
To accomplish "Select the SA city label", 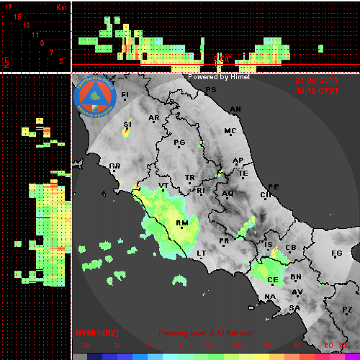I will (x=294, y=308).
